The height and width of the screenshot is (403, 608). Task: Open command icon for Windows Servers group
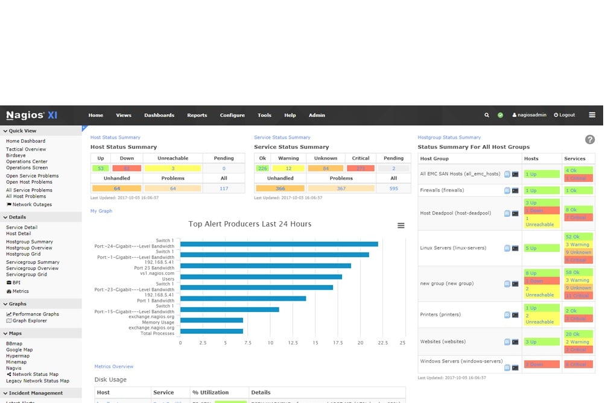pyautogui.click(x=515, y=367)
